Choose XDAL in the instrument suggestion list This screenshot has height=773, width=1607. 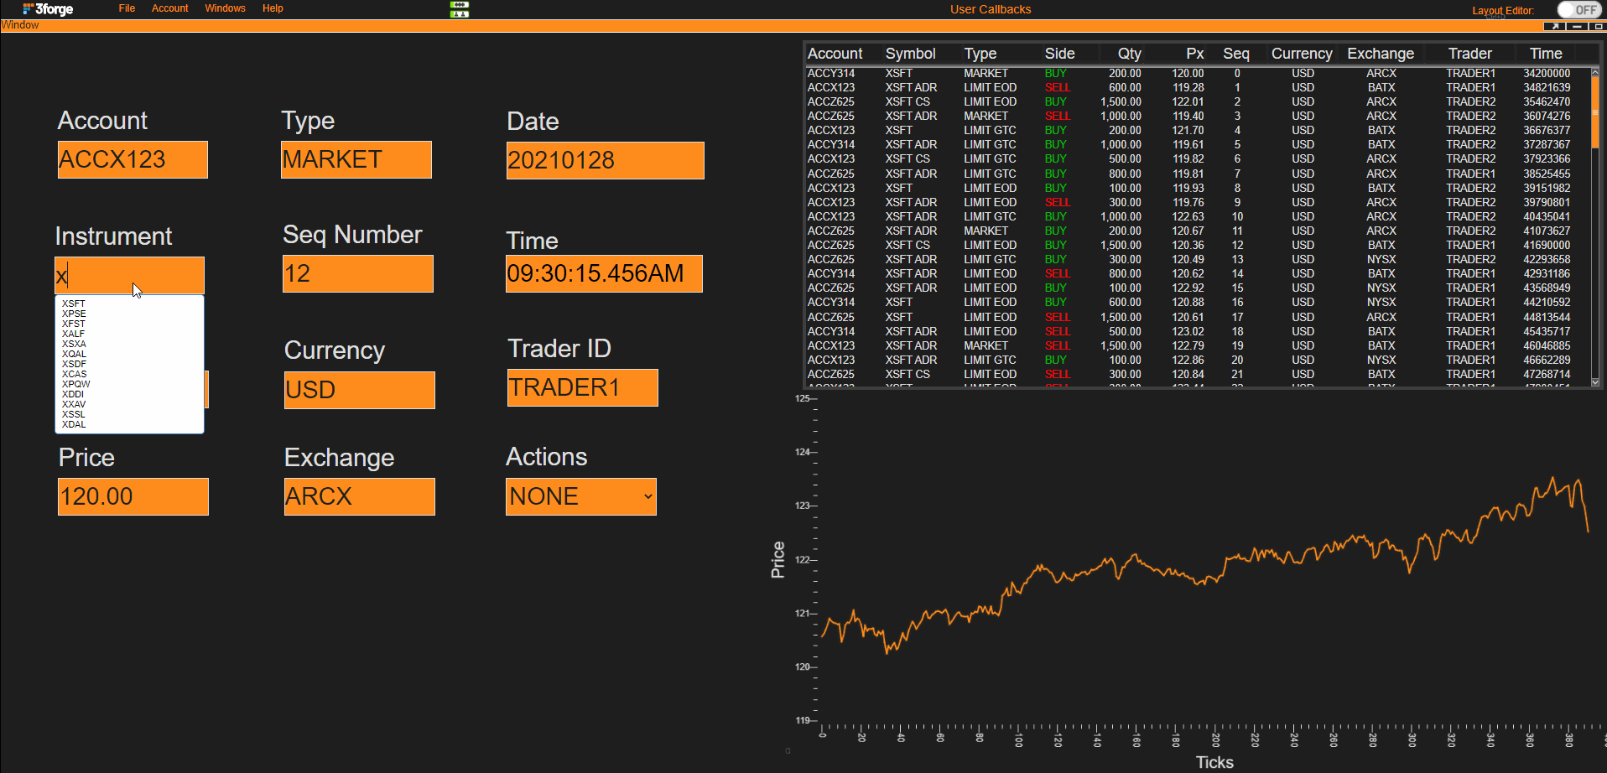point(74,424)
